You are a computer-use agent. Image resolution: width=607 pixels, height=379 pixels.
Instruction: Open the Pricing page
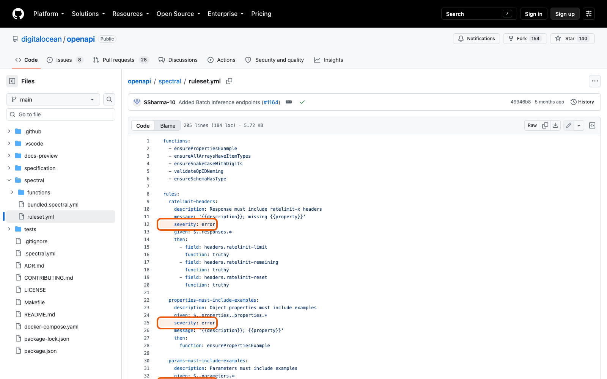[261, 14]
